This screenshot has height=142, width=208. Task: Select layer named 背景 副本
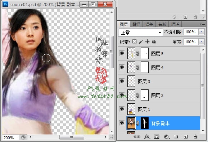160,123
